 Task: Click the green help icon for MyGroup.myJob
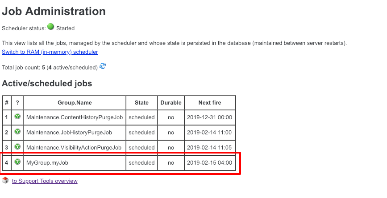coord(17,162)
